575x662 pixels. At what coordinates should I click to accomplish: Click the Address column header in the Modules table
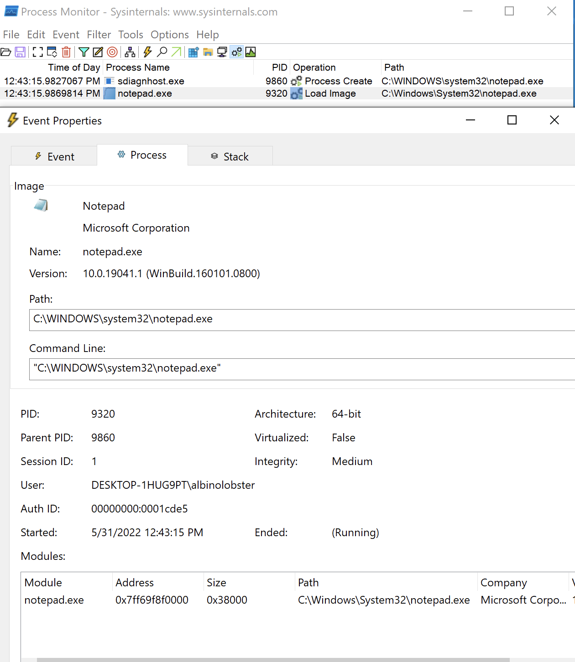click(158, 583)
